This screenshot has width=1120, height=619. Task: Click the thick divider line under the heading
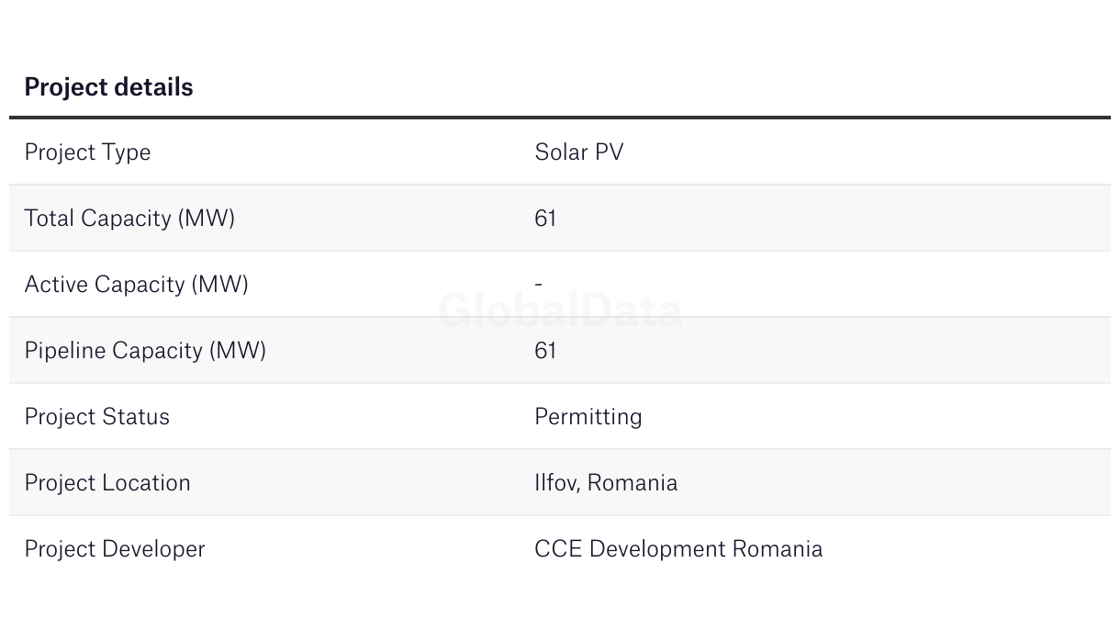pos(560,118)
